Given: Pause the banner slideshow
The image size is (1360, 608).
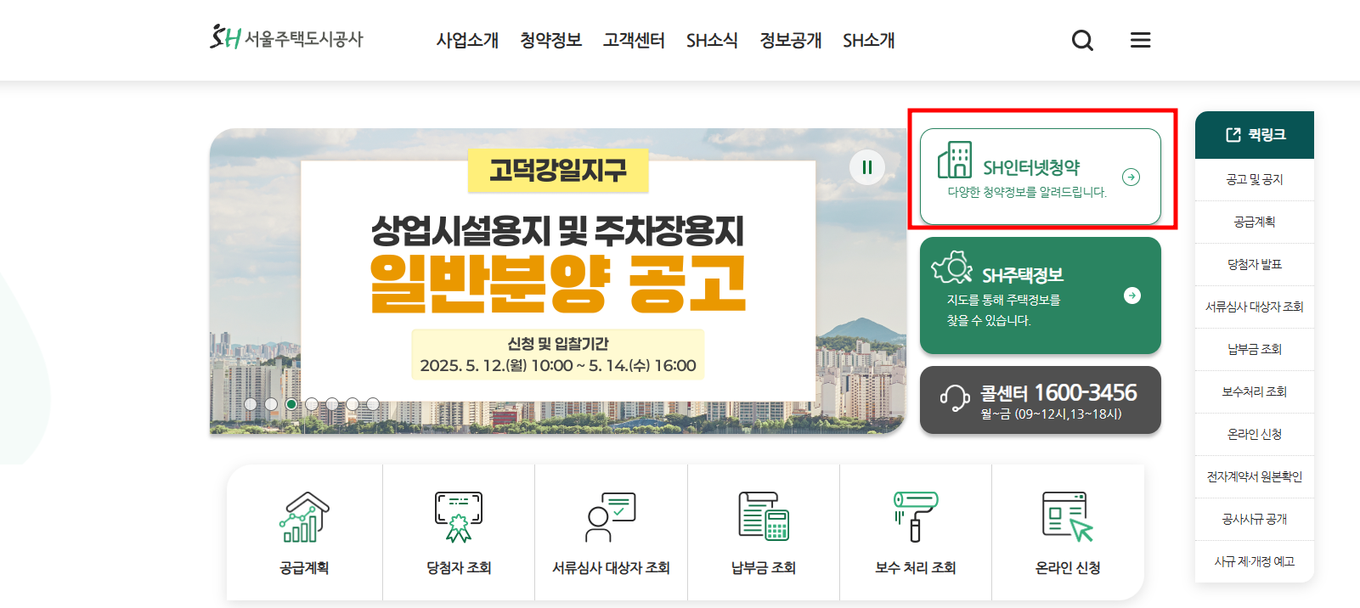Looking at the screenshot, I should 867,167.
